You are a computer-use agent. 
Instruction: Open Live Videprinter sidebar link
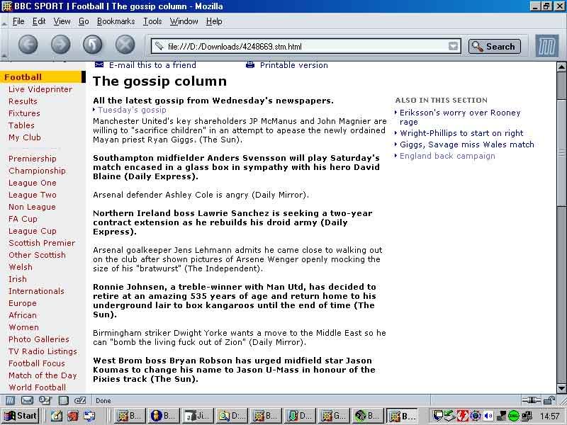point(40,89)
